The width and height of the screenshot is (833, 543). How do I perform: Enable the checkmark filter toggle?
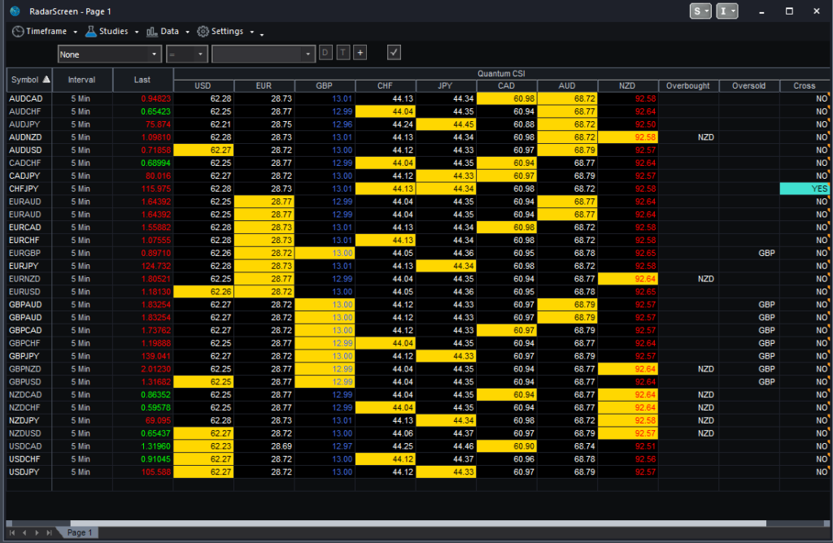[394, 52]
